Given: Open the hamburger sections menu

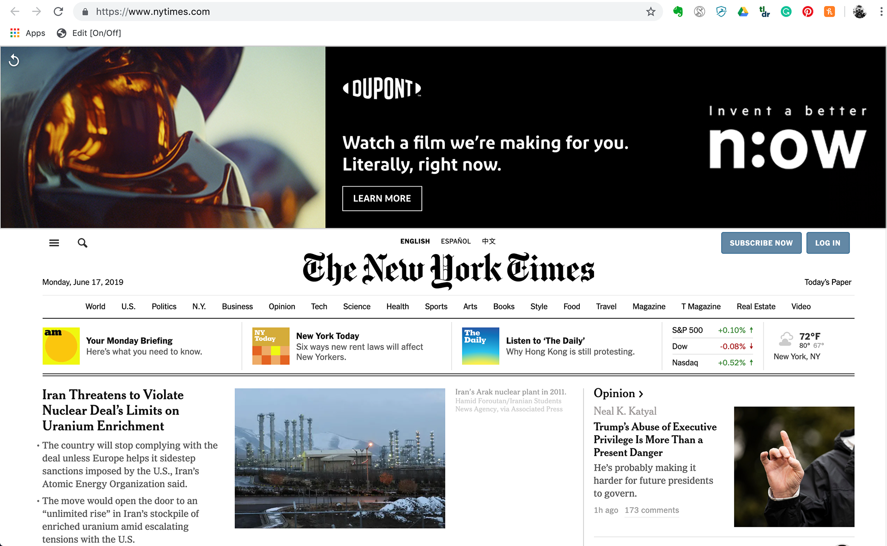Looking at the screenshot, I should 54,243.
